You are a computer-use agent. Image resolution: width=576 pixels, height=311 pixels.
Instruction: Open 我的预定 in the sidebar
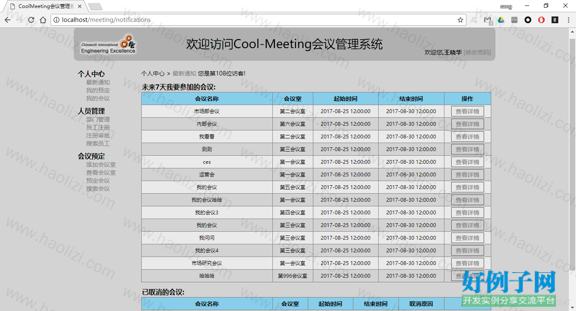coord(98,90)
